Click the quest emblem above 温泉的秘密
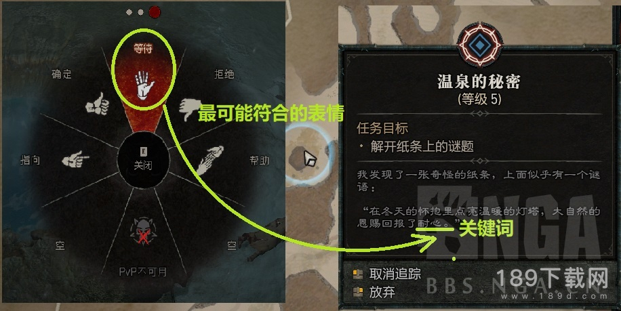This screenshot has width=621, height=311. [x=479, y=45]
